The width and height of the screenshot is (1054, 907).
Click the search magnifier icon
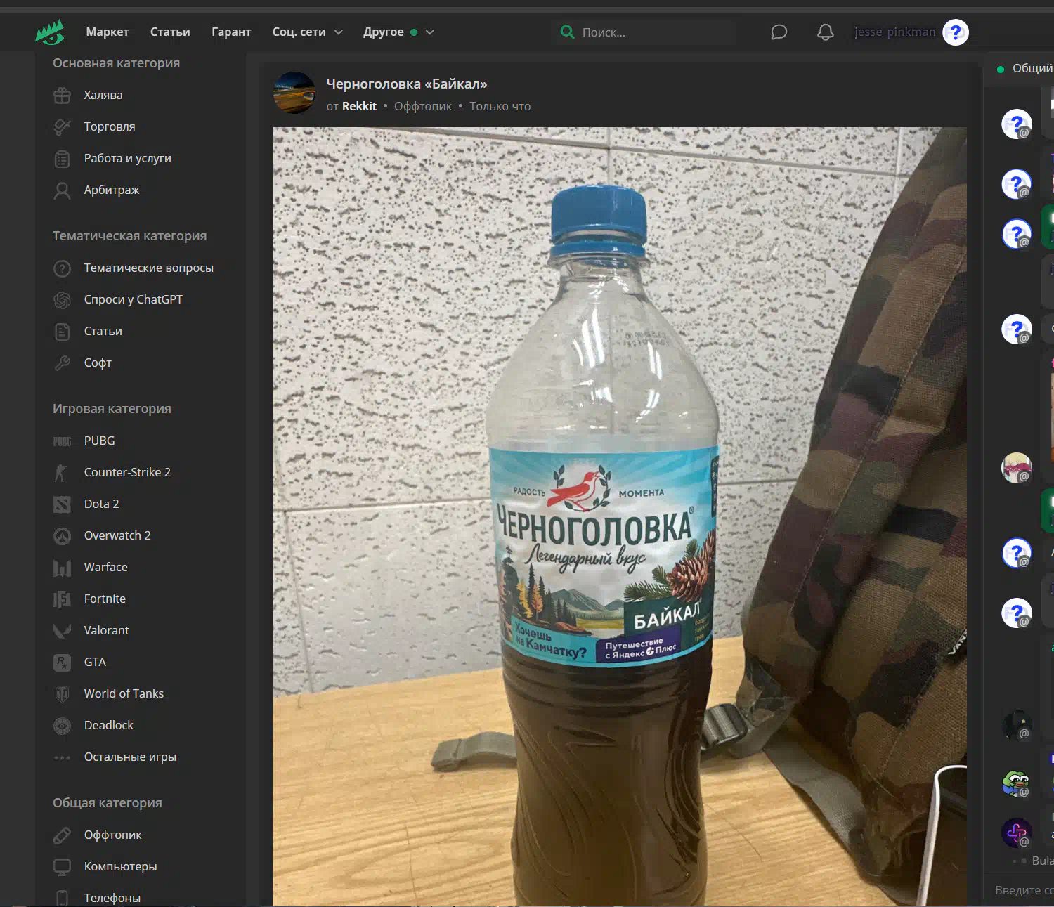(x=567, y=32)
